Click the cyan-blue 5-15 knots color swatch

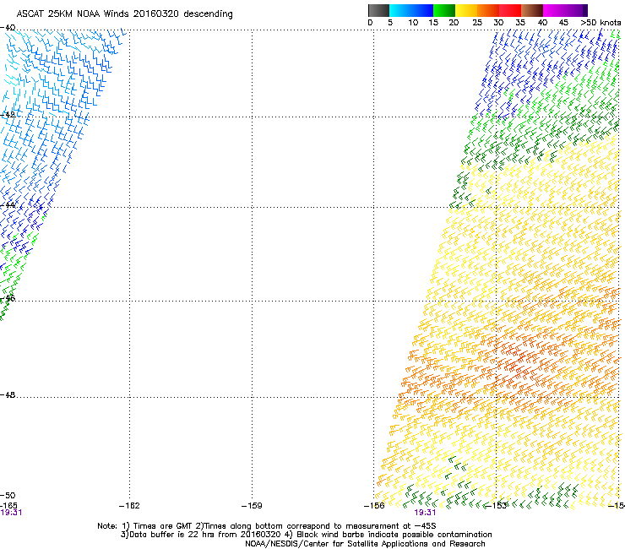click(411, 10)
